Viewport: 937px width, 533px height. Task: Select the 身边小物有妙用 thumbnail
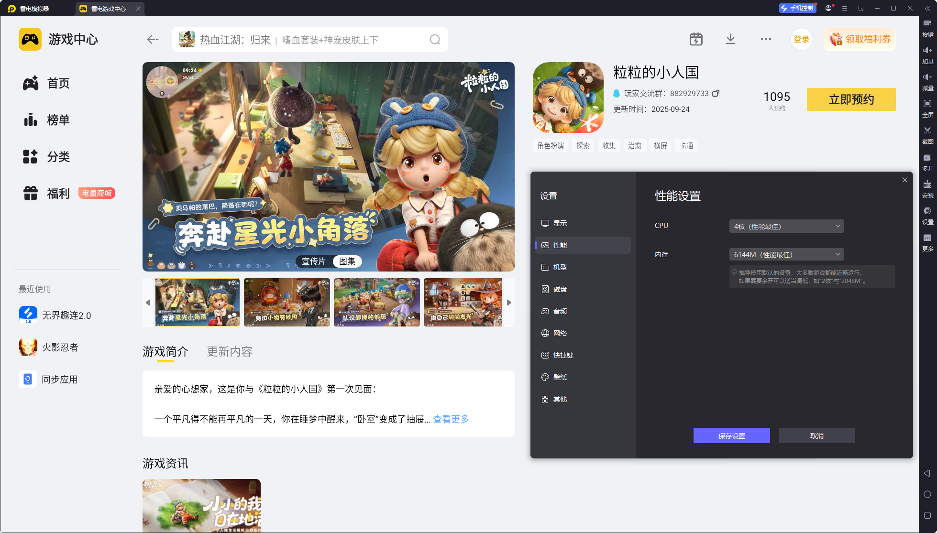pyautogui.click(x=287, y=303)
